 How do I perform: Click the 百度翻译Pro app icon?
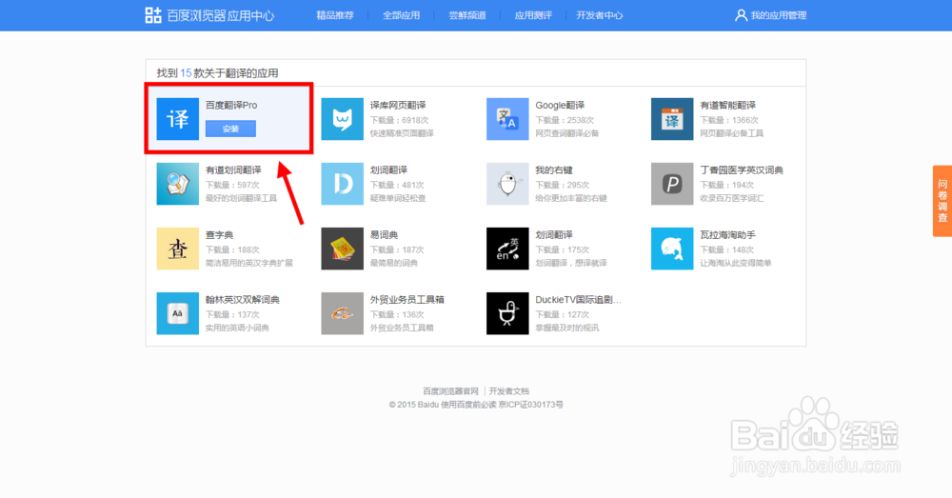177,119
